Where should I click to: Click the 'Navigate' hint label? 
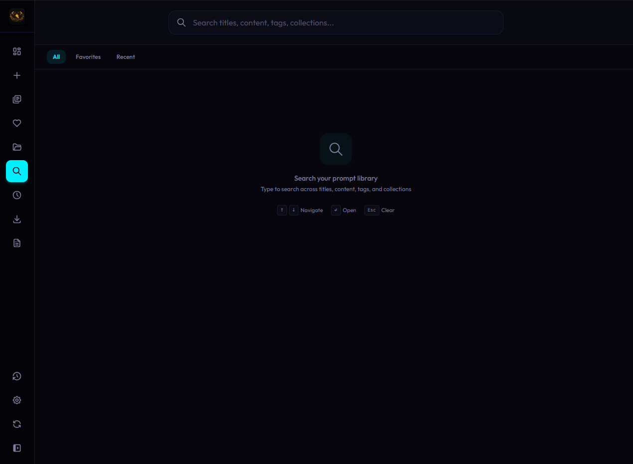[312, 210]
